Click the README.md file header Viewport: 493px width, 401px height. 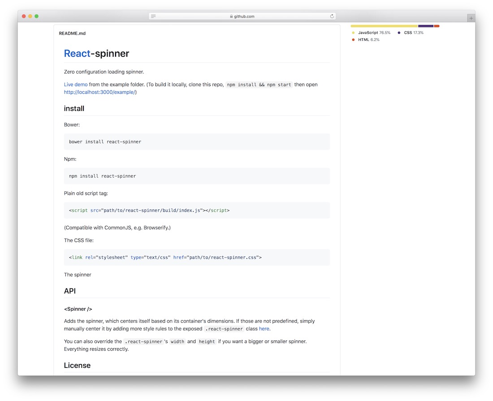pos(72,33)
